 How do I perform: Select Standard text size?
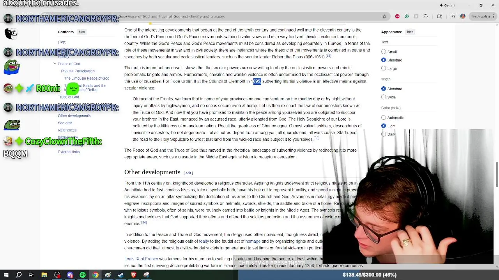coord(384,60)
